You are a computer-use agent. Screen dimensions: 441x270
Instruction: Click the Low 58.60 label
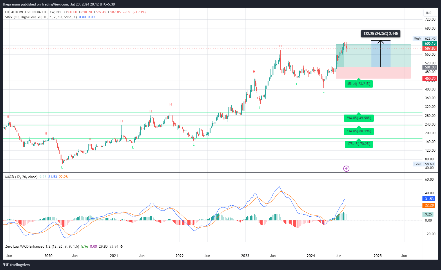coord(425,164)
